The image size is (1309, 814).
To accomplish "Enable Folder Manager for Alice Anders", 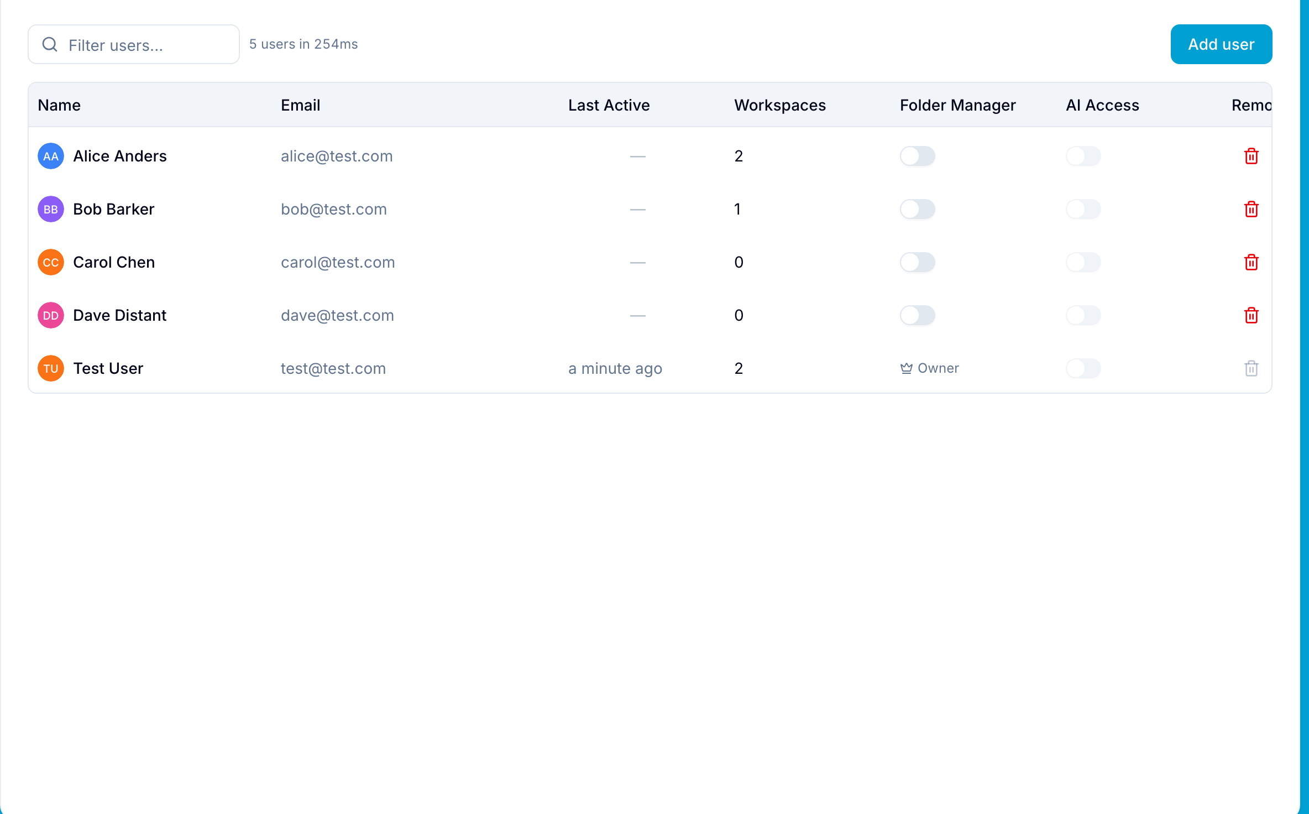I will click(x=918, y=156).
